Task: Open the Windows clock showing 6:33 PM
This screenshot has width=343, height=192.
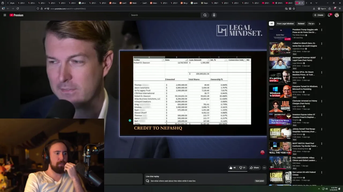Action: 334,189
